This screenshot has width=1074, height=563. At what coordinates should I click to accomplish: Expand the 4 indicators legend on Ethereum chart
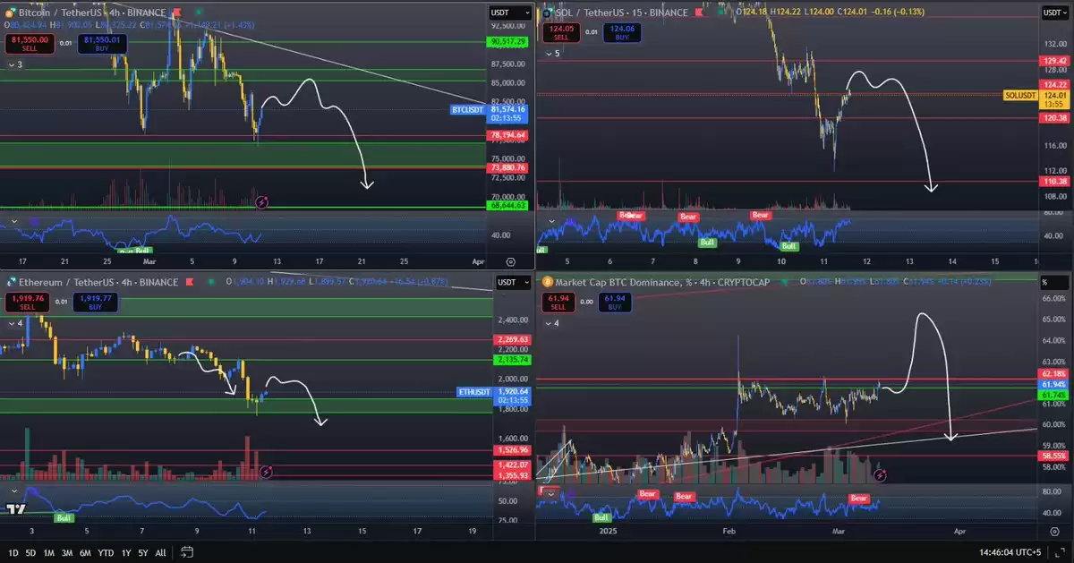(x=14, y=323)
